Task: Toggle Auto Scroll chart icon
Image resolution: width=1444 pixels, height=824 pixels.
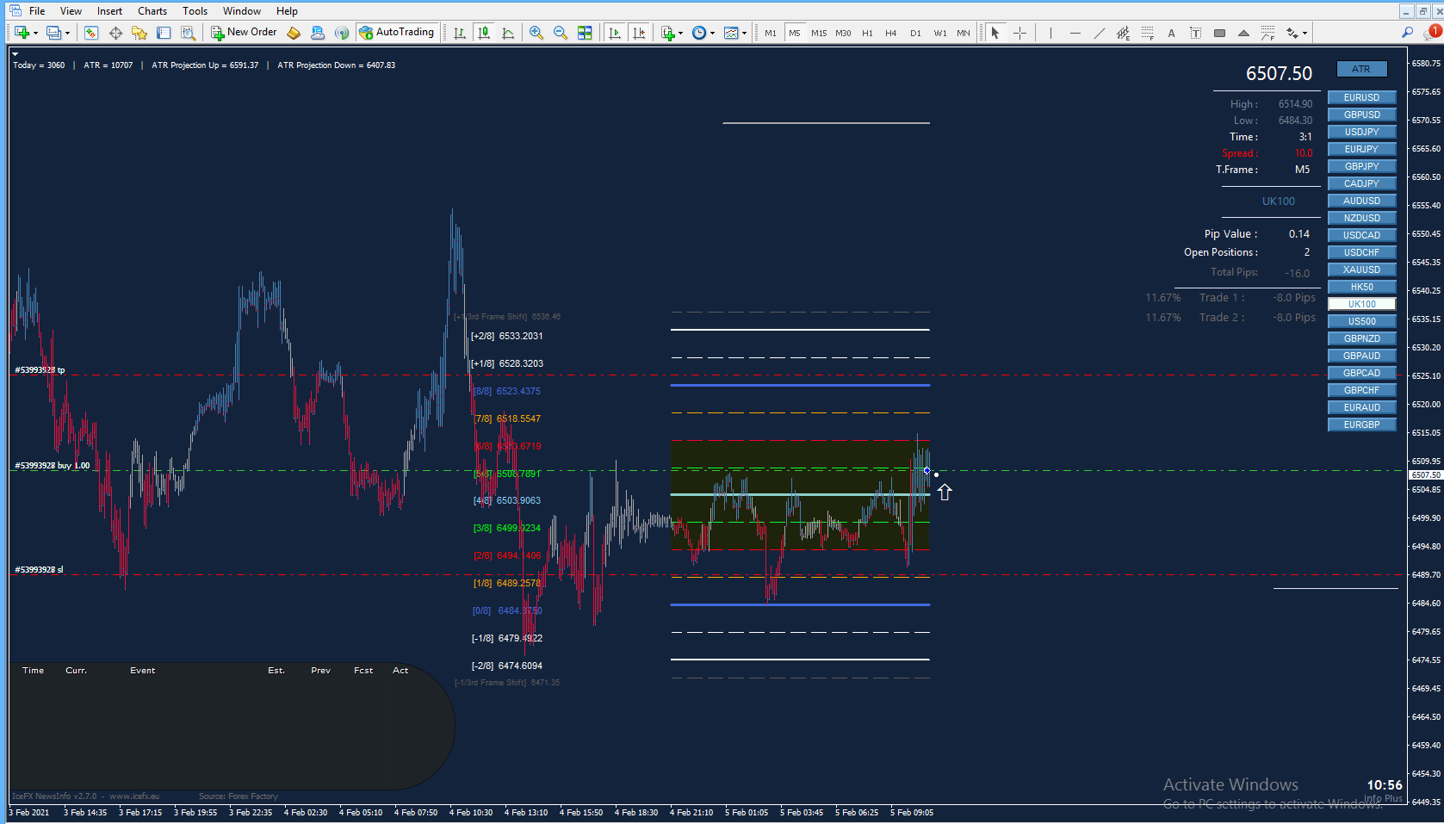Action: [614, 33]
